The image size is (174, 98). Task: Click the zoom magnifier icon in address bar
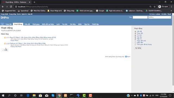[150, 7]
